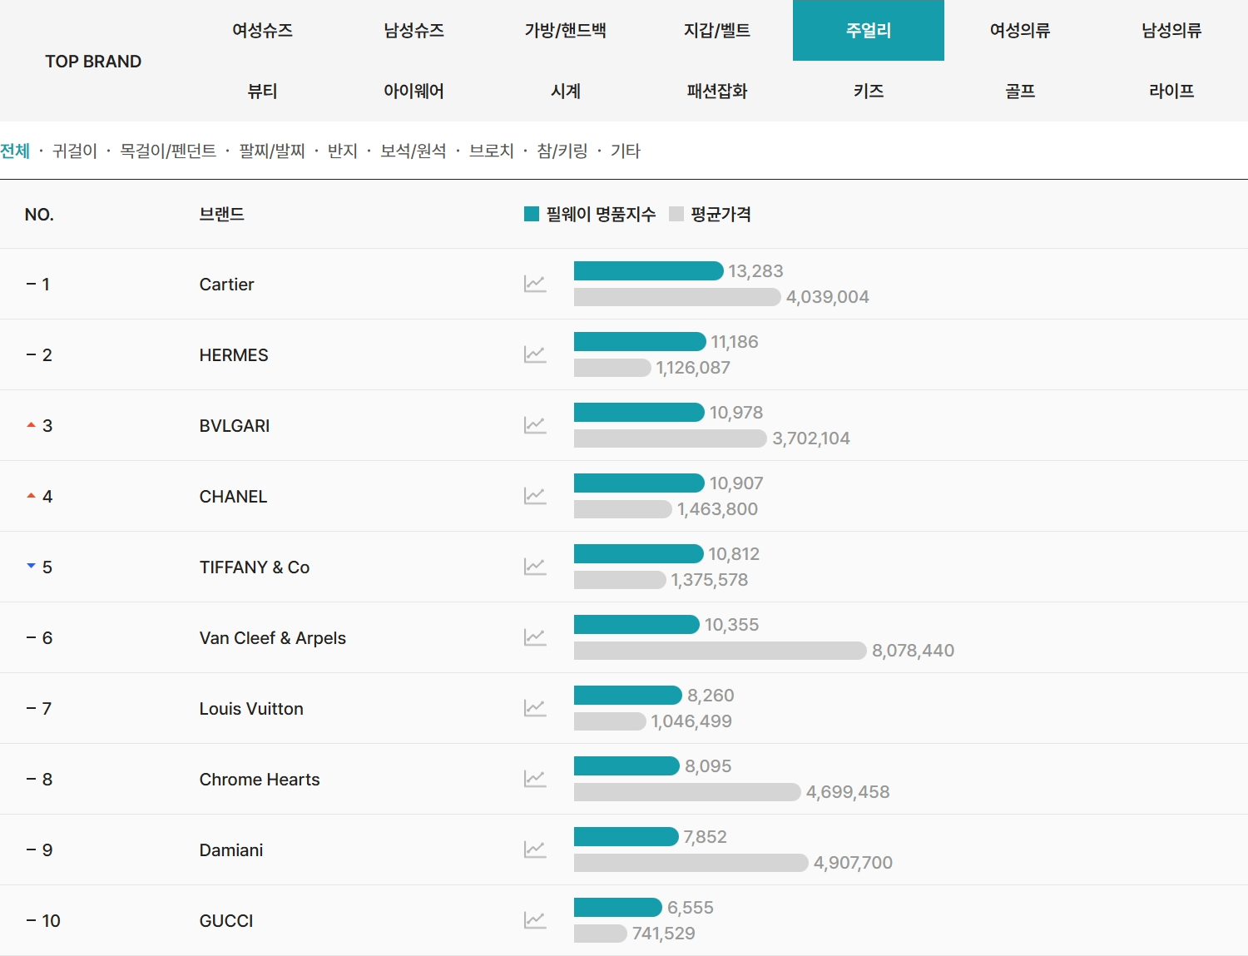This screenshot has width=1248, height=956.
Task: Open the Chrome Hearts brand name
Action: 260,780
